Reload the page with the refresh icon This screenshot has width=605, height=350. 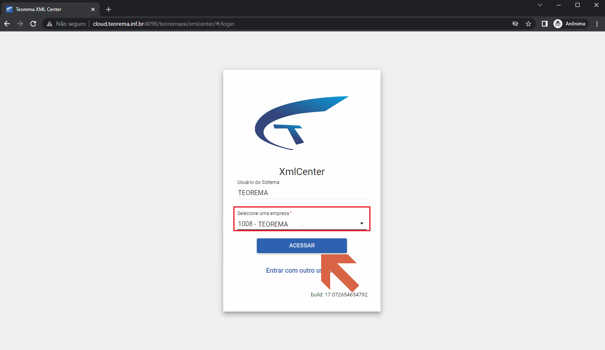[x=33, y=24]
